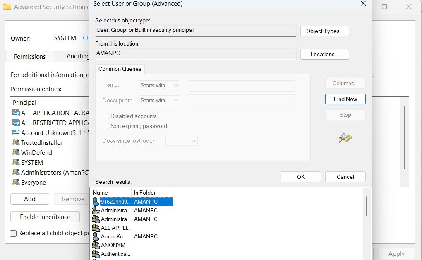Select the ANONYM... group icon in results

(96, 245)
